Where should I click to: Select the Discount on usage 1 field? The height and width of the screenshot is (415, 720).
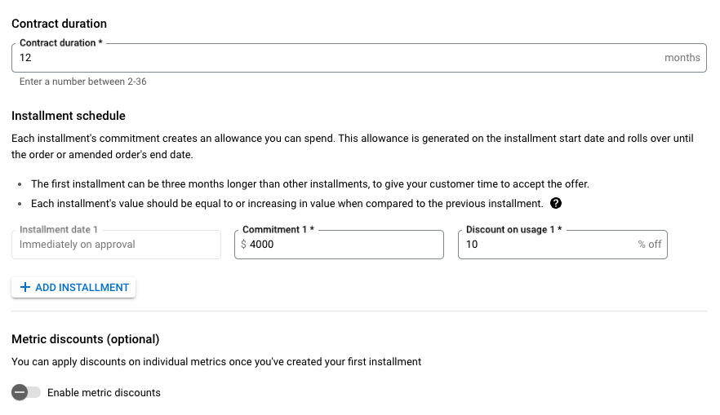click(562, 245)
